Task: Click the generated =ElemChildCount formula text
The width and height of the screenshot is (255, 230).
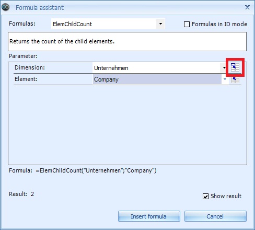Action: tap(96, 170)
